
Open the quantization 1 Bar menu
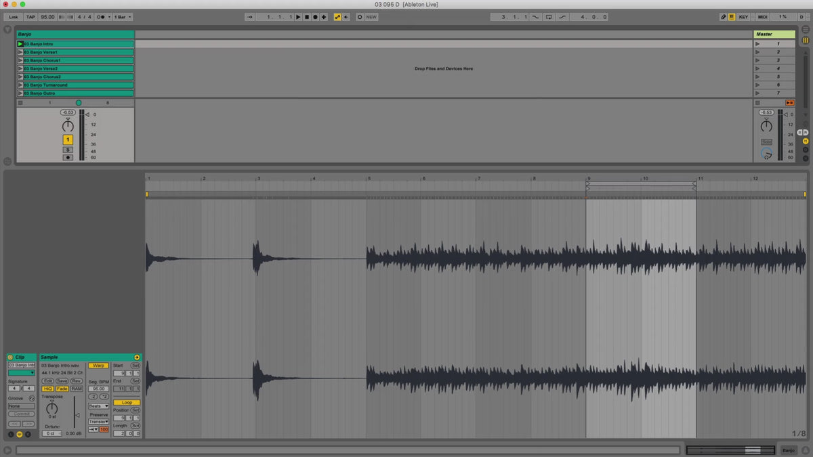pos(123,17)
